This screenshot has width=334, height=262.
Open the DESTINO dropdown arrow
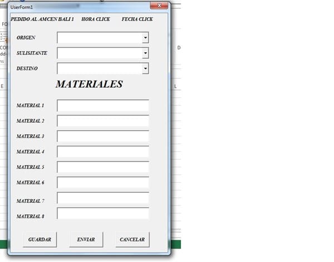[x=145, y=68]
